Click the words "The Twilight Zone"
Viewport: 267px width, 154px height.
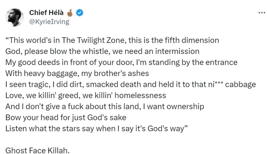tap(94, 40)
